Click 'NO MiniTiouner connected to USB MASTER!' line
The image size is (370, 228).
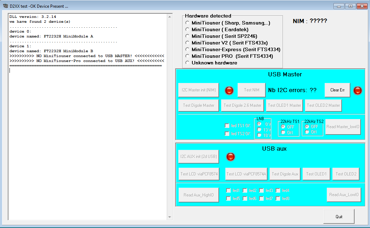[87, 56]
